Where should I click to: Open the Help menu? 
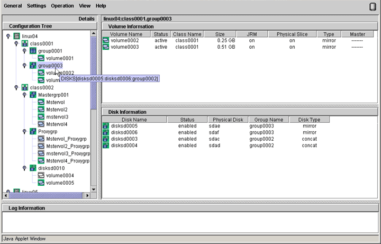pyautogui.click(x=101, y=6)
